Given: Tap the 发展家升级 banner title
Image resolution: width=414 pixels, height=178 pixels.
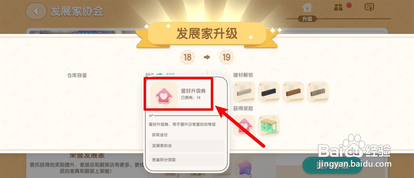Looking at the screenshot, I should [207, 34].
